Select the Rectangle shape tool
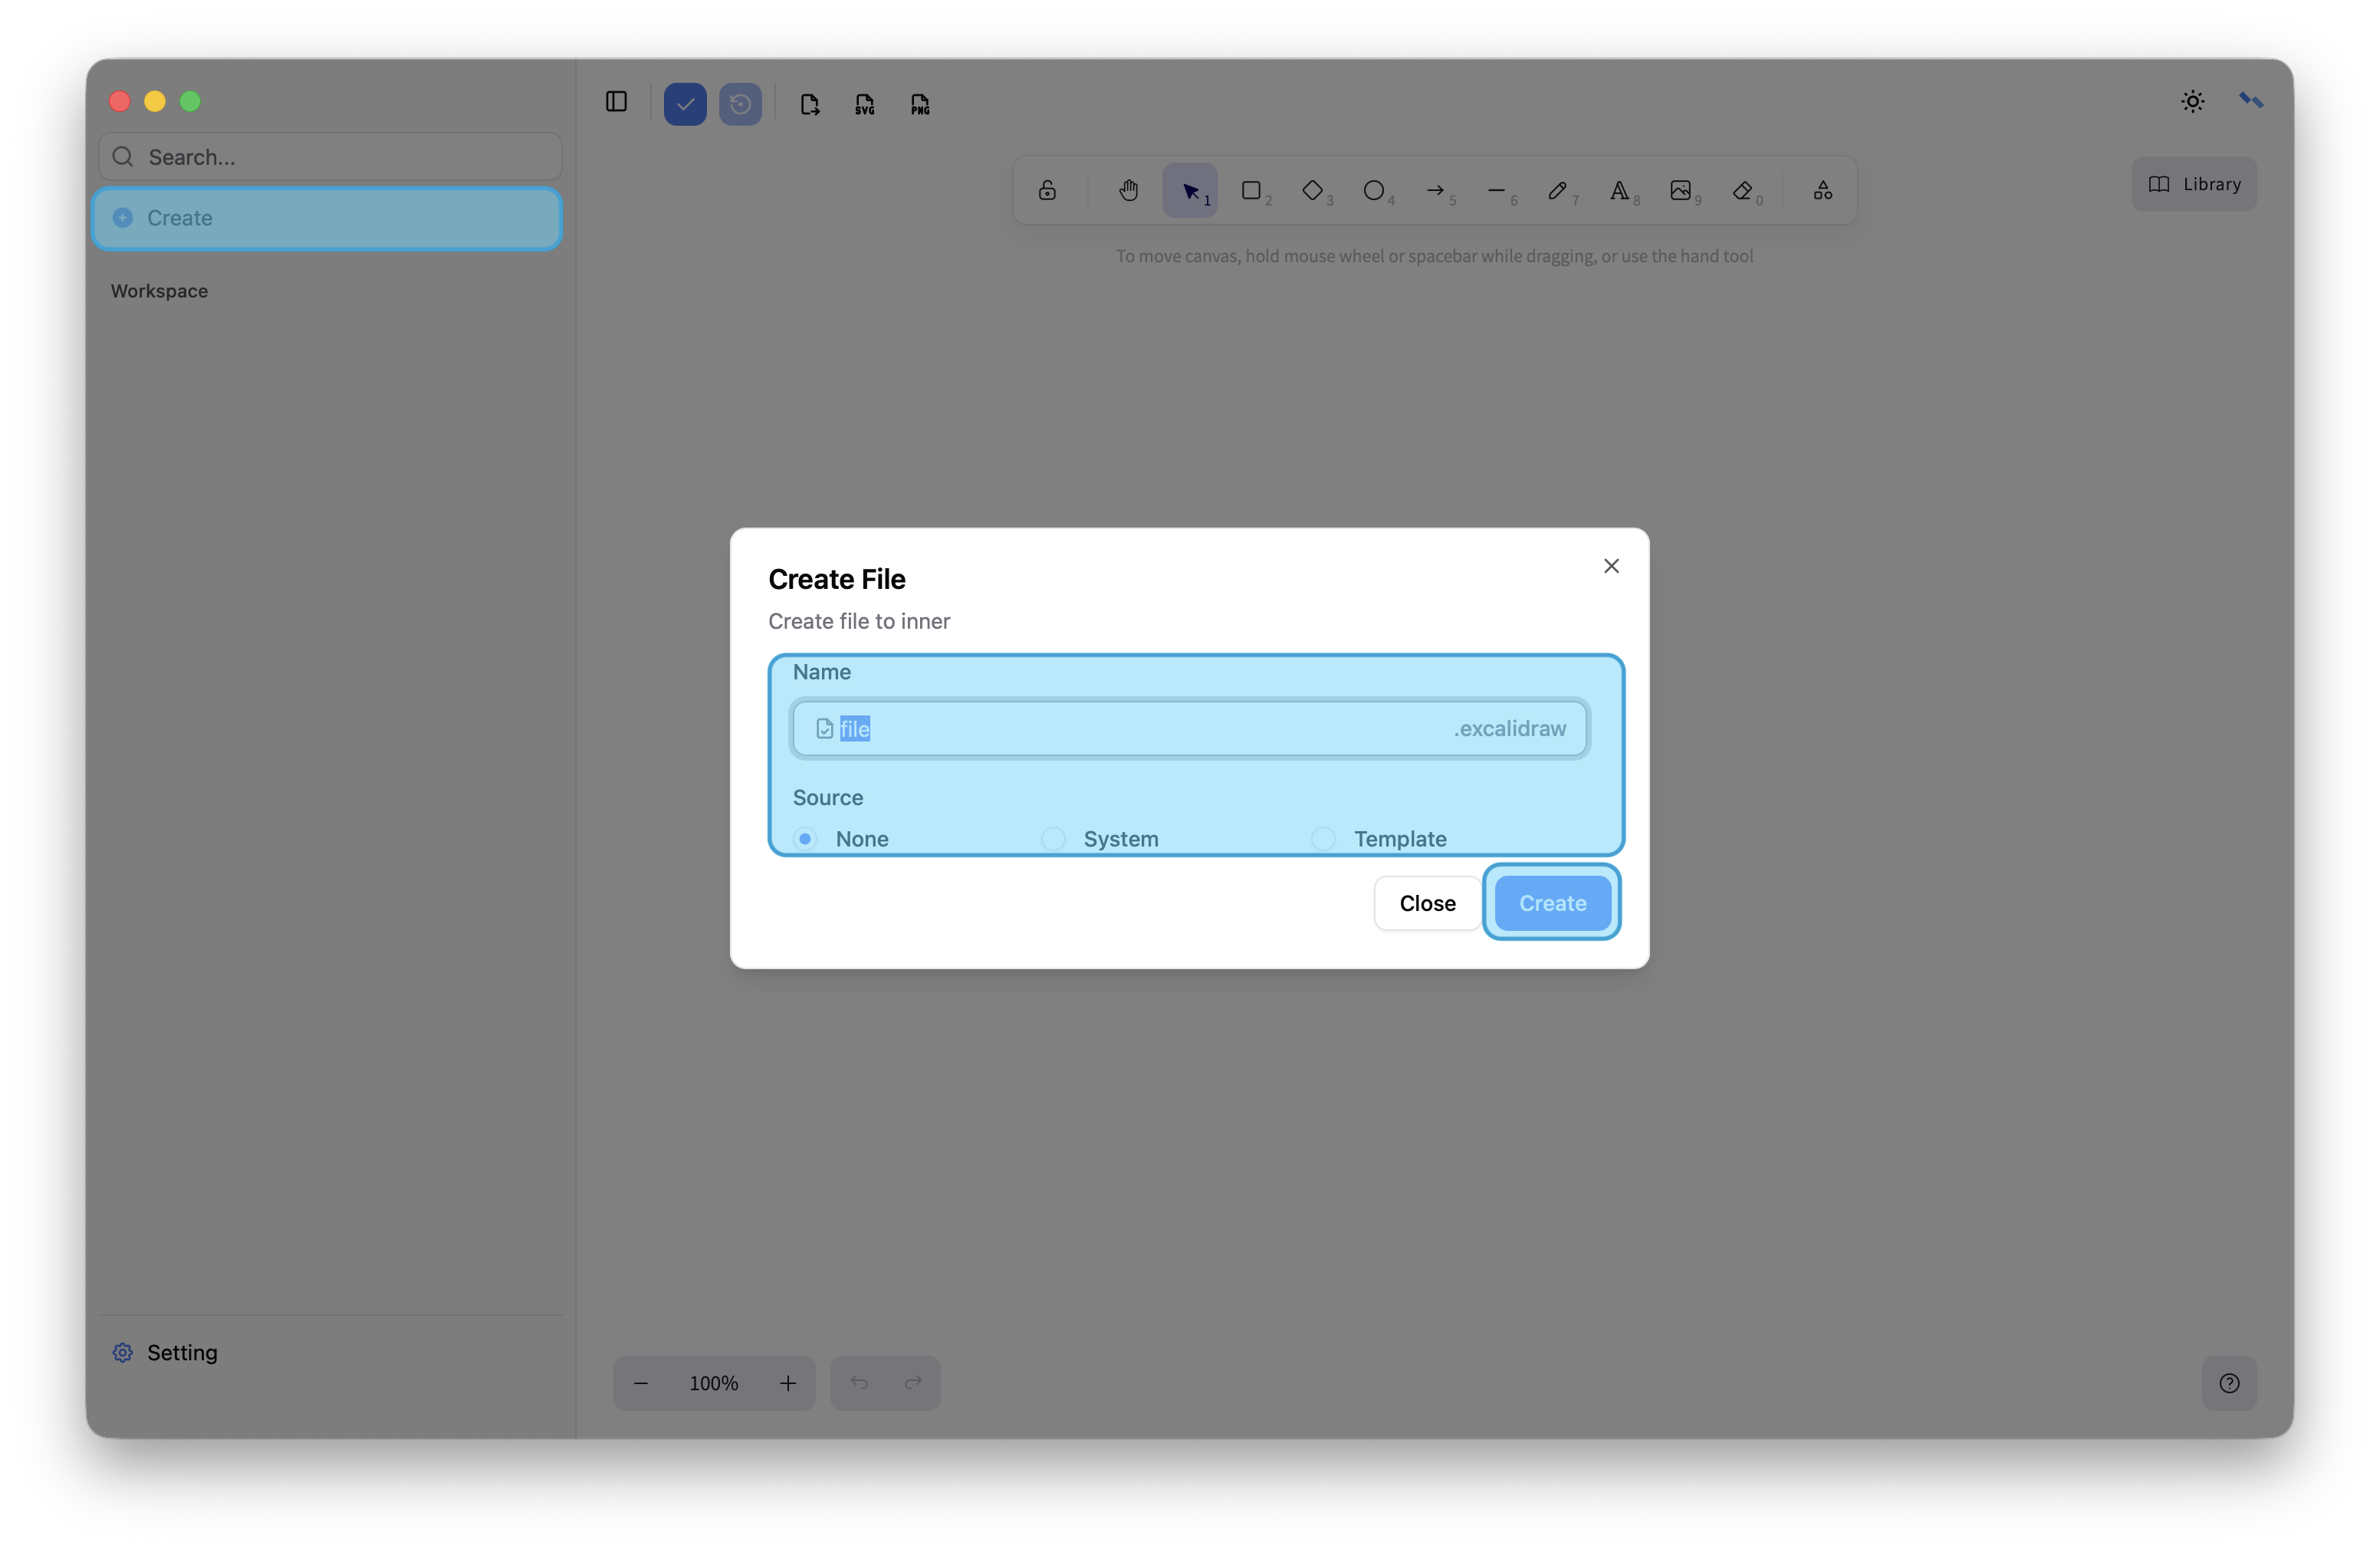The height and width of the screenshot is (1552, 2380). tap(1251, 190)
